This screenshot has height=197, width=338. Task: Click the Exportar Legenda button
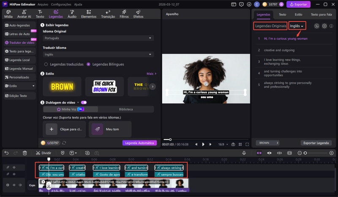point(316,143)
